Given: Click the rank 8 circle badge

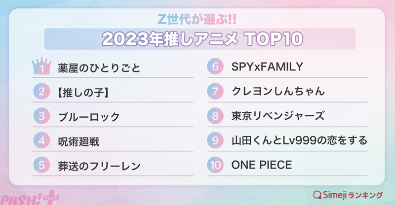Looking at the screenshot, I should tap(216, 116).
